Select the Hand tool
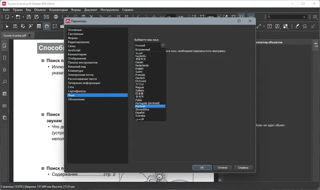This screenshot has height=190, width=320. (47, 26)
